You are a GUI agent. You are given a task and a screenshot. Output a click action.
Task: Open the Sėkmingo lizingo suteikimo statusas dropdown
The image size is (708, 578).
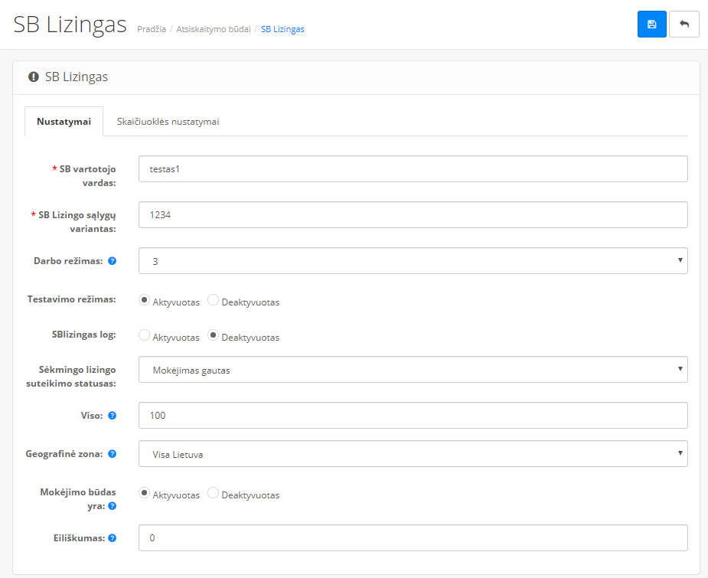412,369
